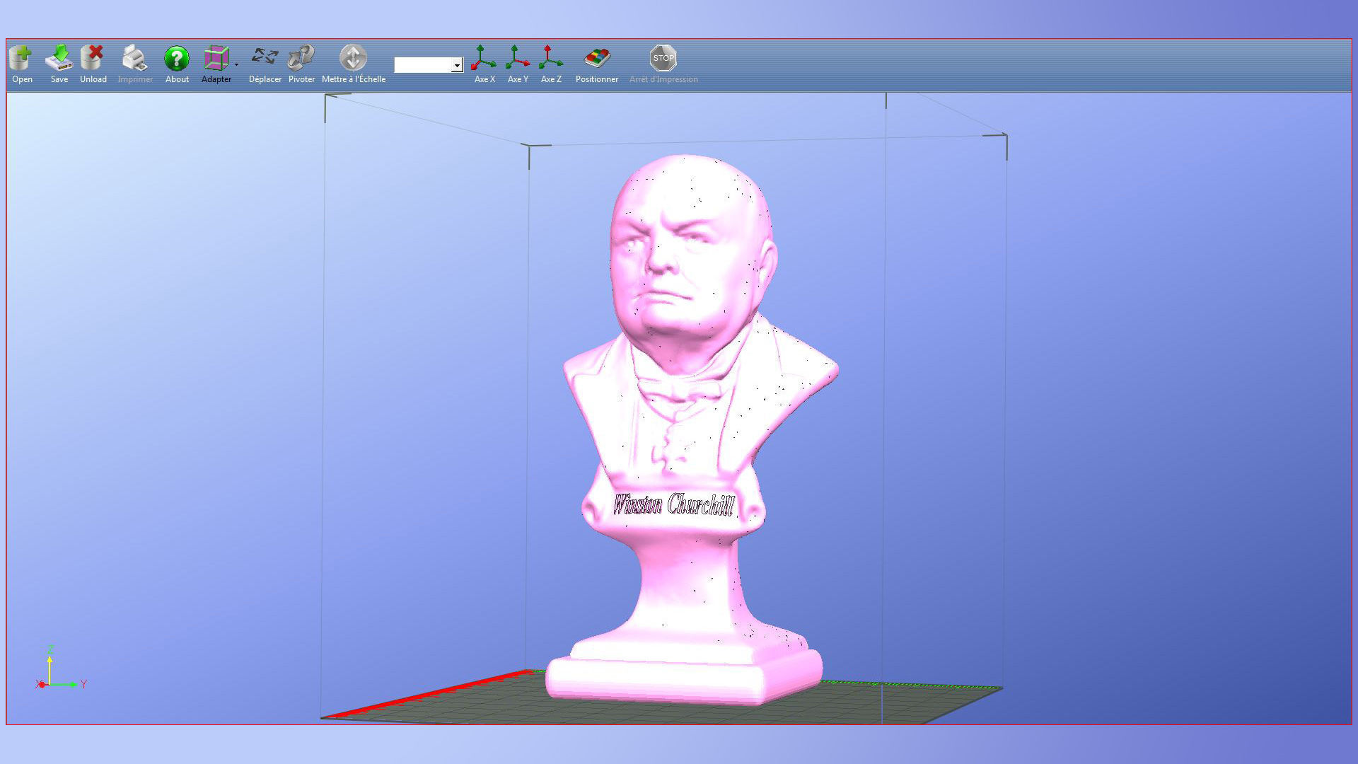Save the model with Save icon

(x=59, y=58)
